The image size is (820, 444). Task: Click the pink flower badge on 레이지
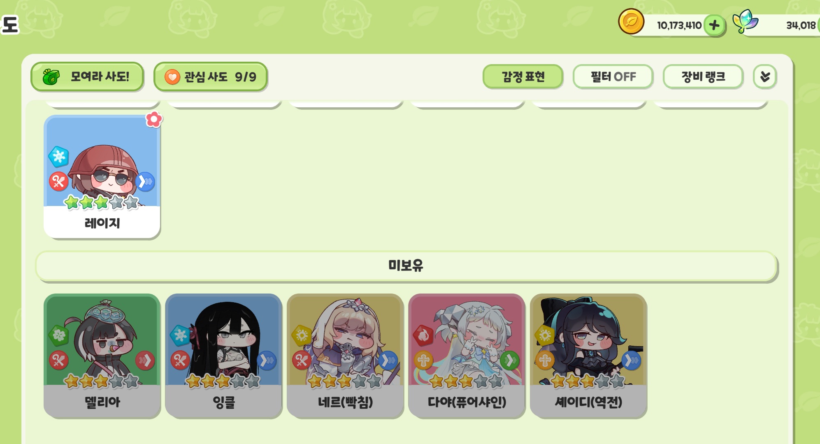coord(154,119)
